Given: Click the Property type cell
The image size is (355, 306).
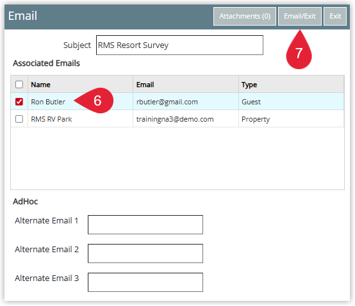Looking at the screenshot, I should (x=292, y=119).
